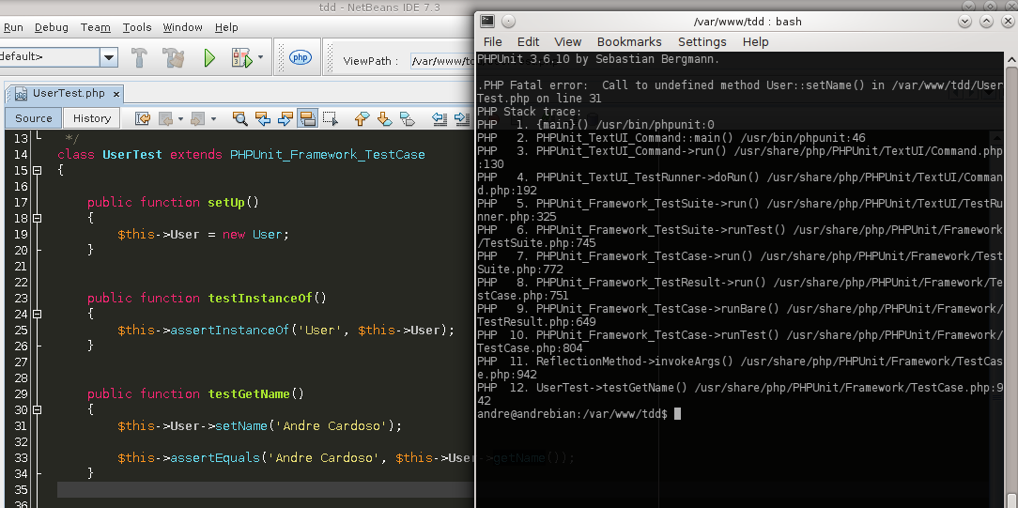Screen dimensions: 1018x508
Task: Open terminal Settings menu
Action: tap(702, 41)
